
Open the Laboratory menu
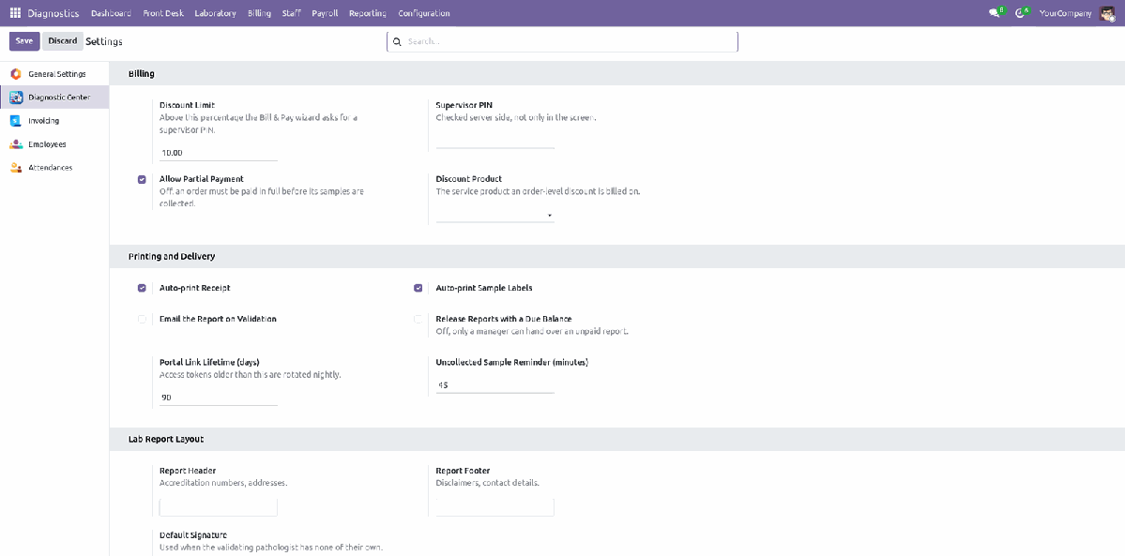coord(215,13)
